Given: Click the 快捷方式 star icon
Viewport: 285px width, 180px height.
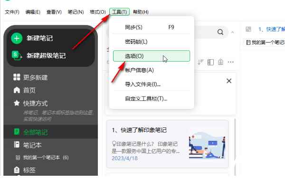Looking at the screenshot, I should pyautogui.click(x=17, y=103).
